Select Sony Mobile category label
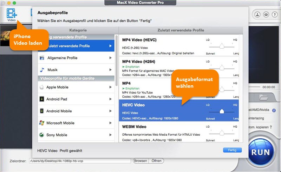This screenshot has height=172, width=281. click(x=57, y=135)
